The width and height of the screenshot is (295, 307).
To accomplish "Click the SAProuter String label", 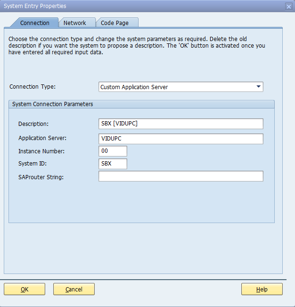I will pyautogui.click(x=41, y=177).
